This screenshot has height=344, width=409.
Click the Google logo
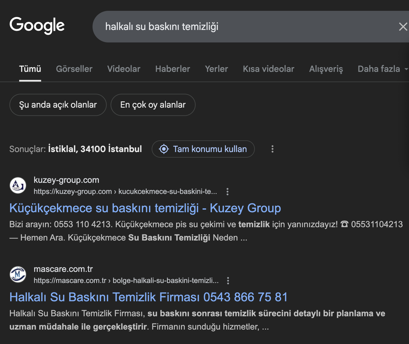(x=37, y=26)
